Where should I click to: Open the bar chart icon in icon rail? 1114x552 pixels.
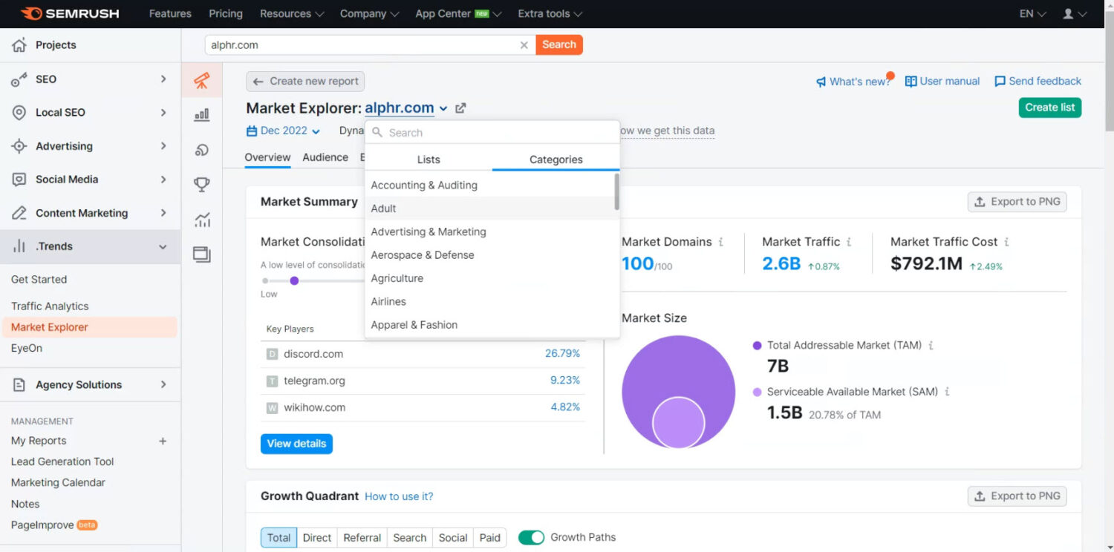[x=202, y=115]
